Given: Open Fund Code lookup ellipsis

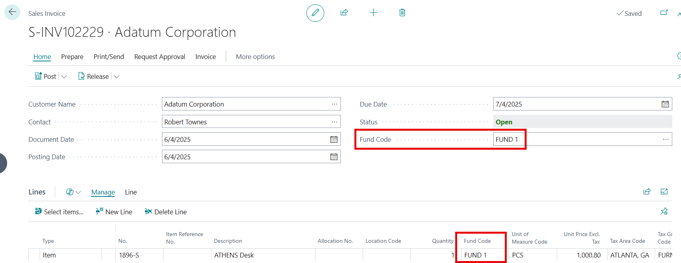Looking at the screenshot, I should (x=666, y=139).
